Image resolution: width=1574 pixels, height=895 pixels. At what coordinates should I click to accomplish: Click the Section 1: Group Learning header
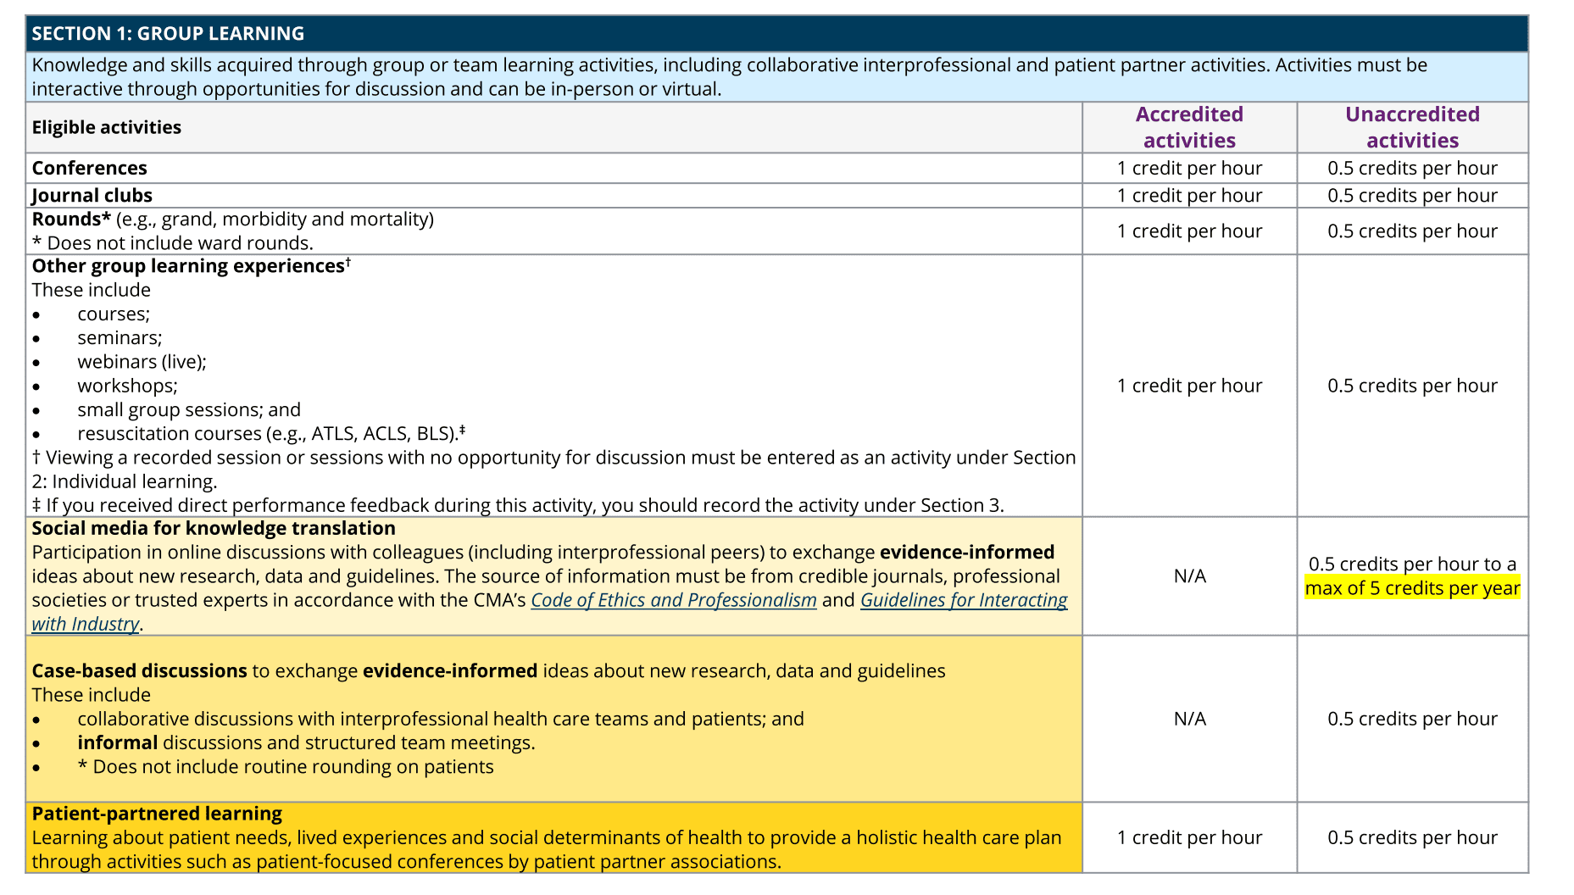pyautogui.click(x=168, y=34)
